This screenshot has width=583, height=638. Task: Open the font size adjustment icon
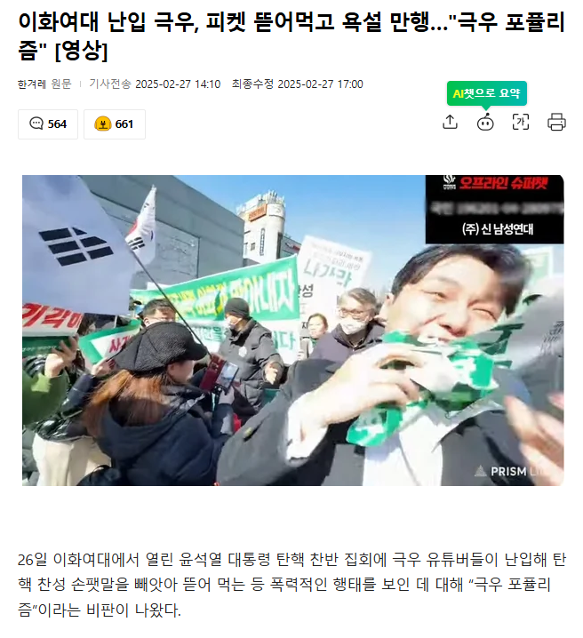click(521, 122)
